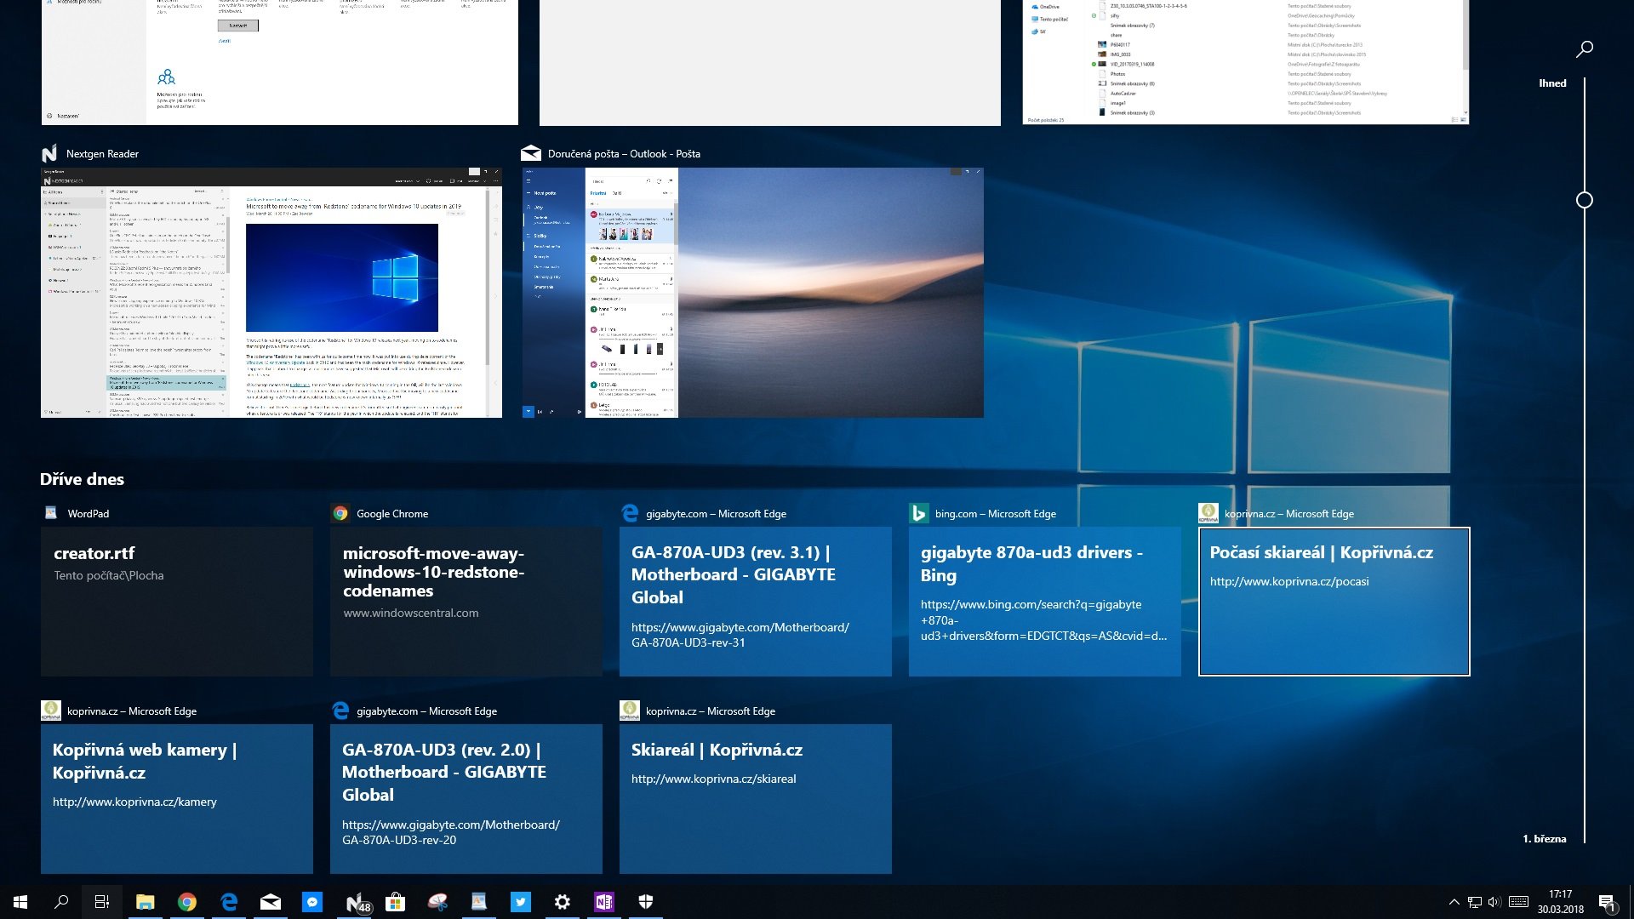Screen dimensions: 1634x919
Task: Open Počasí skiareál Kopřivná.cz activity card
Action: pyautogui.click(x=1334, y=602)
